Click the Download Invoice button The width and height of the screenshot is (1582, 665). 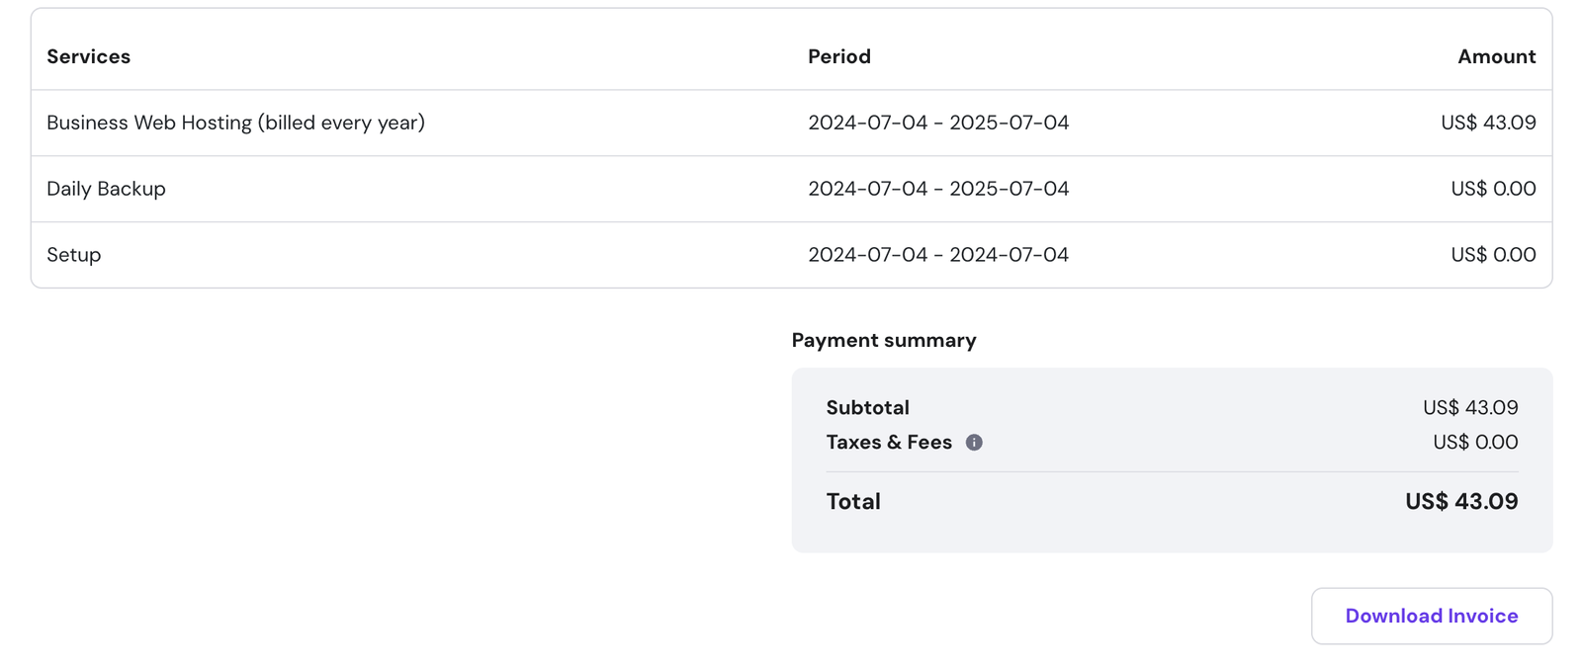pyautogui.click(x=1431, y=616)
